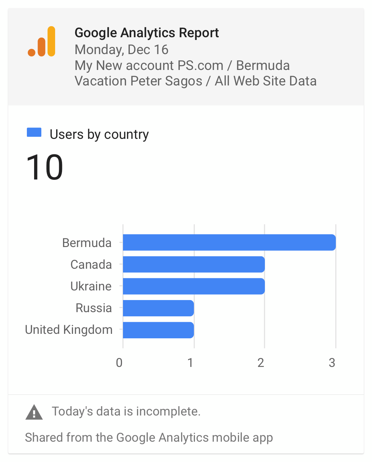Click the United Kingdom country label

(69, 330)
